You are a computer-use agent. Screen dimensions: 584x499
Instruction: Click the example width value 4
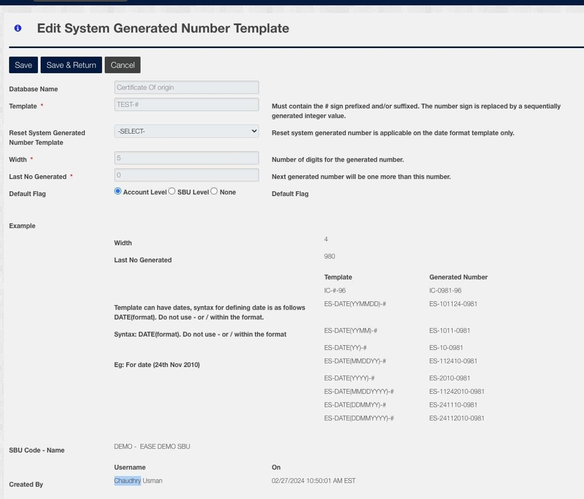326,239
